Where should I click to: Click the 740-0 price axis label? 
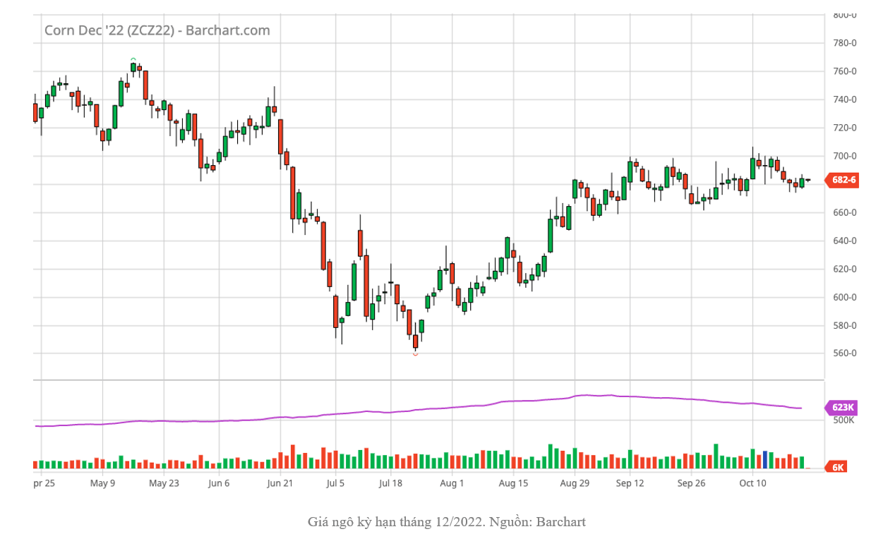845,99
